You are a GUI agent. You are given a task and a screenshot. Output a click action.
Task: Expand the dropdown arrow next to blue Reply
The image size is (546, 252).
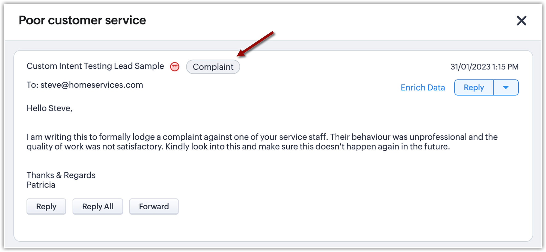(506, 87)
